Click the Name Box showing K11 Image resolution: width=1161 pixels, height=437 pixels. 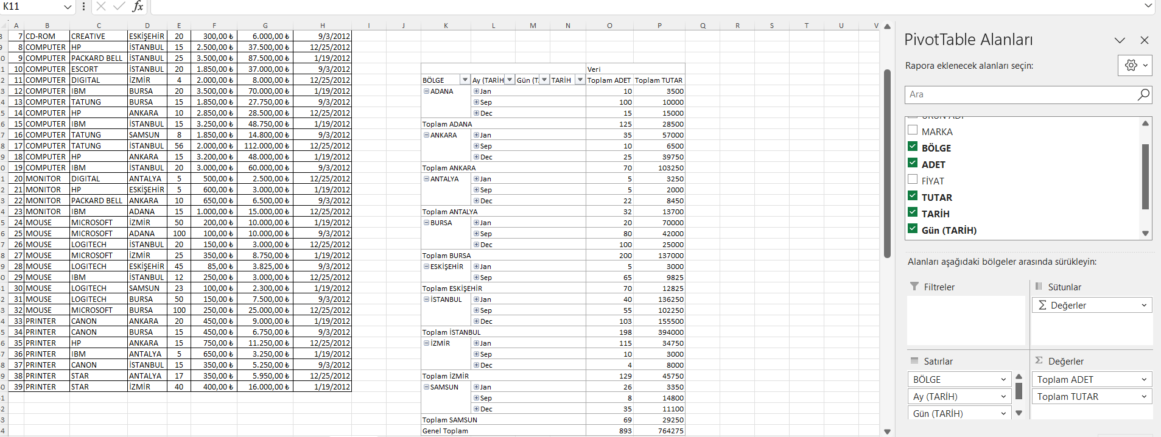point(32,7)
